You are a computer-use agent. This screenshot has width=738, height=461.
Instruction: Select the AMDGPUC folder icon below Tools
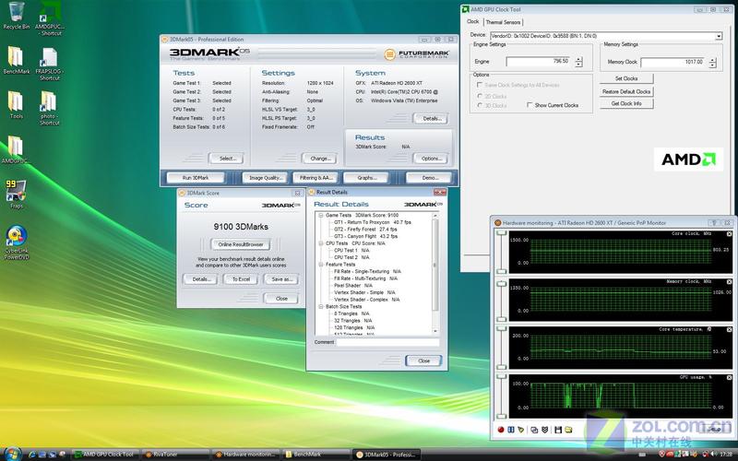click(16, 149)
